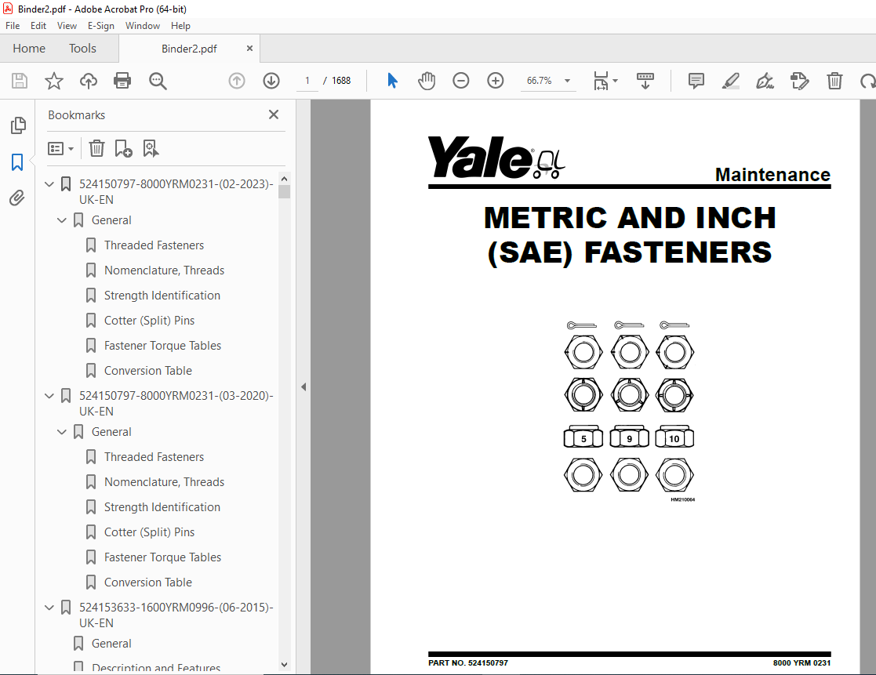Open first Fastener Torque Tables bookmark
876x675 pixels.
(162, 346)
